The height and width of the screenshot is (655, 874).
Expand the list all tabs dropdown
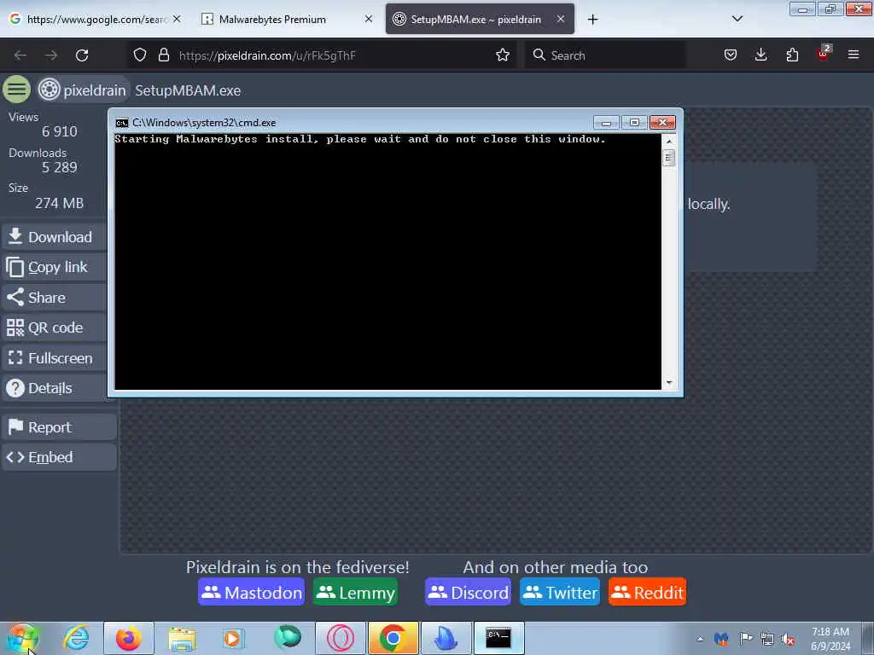(737, 19)
